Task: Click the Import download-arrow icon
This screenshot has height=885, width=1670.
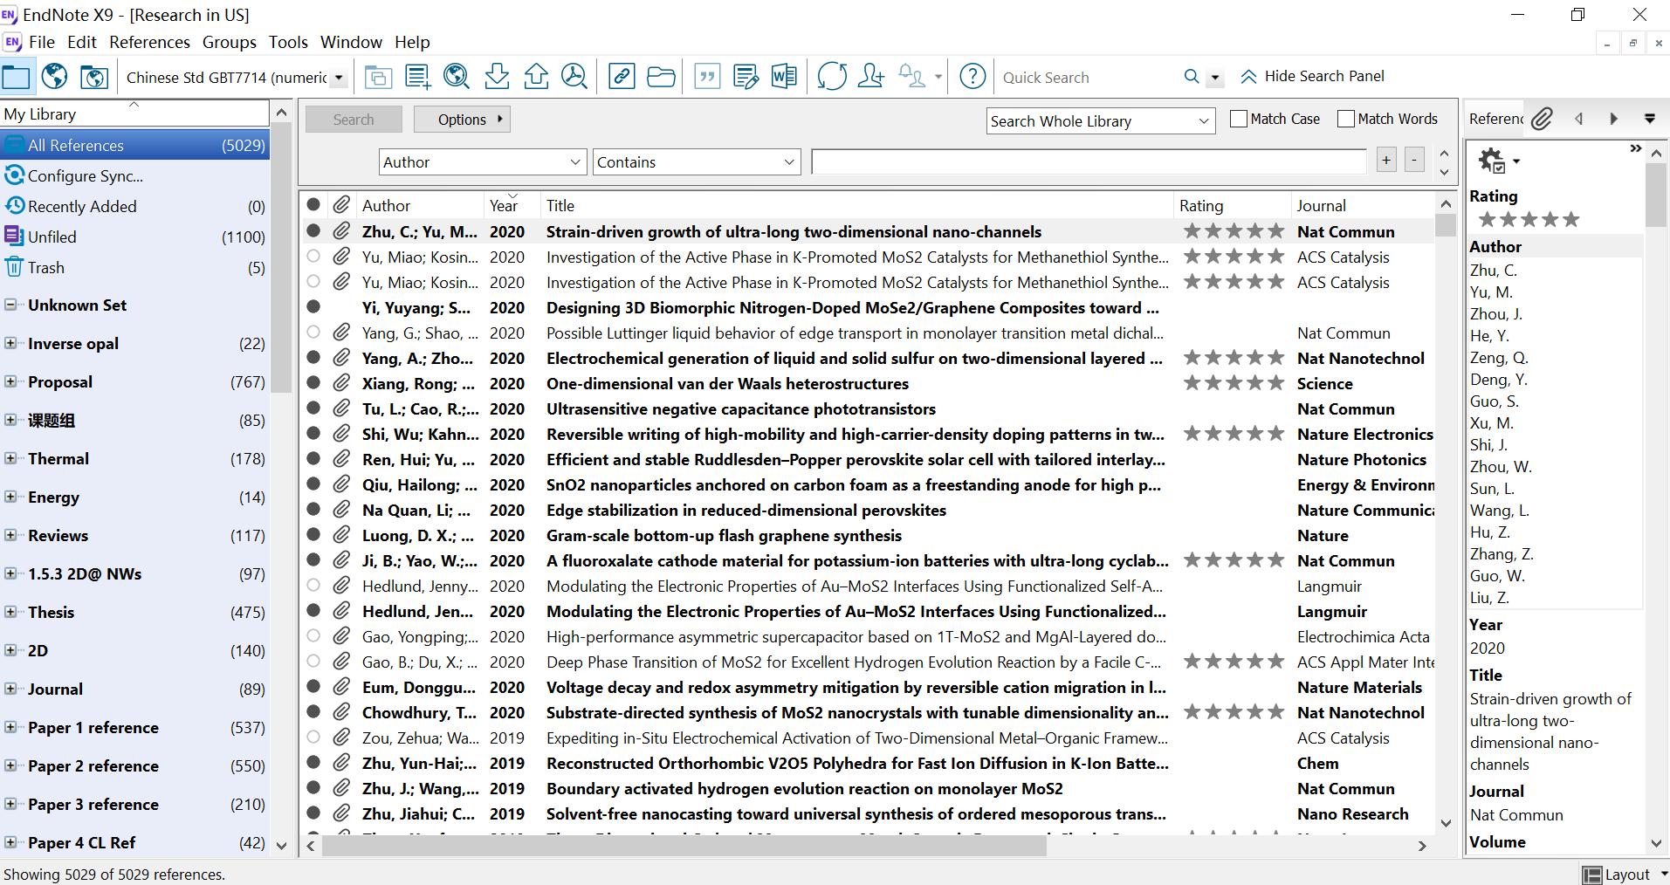Action: click(x=497, y=77)
